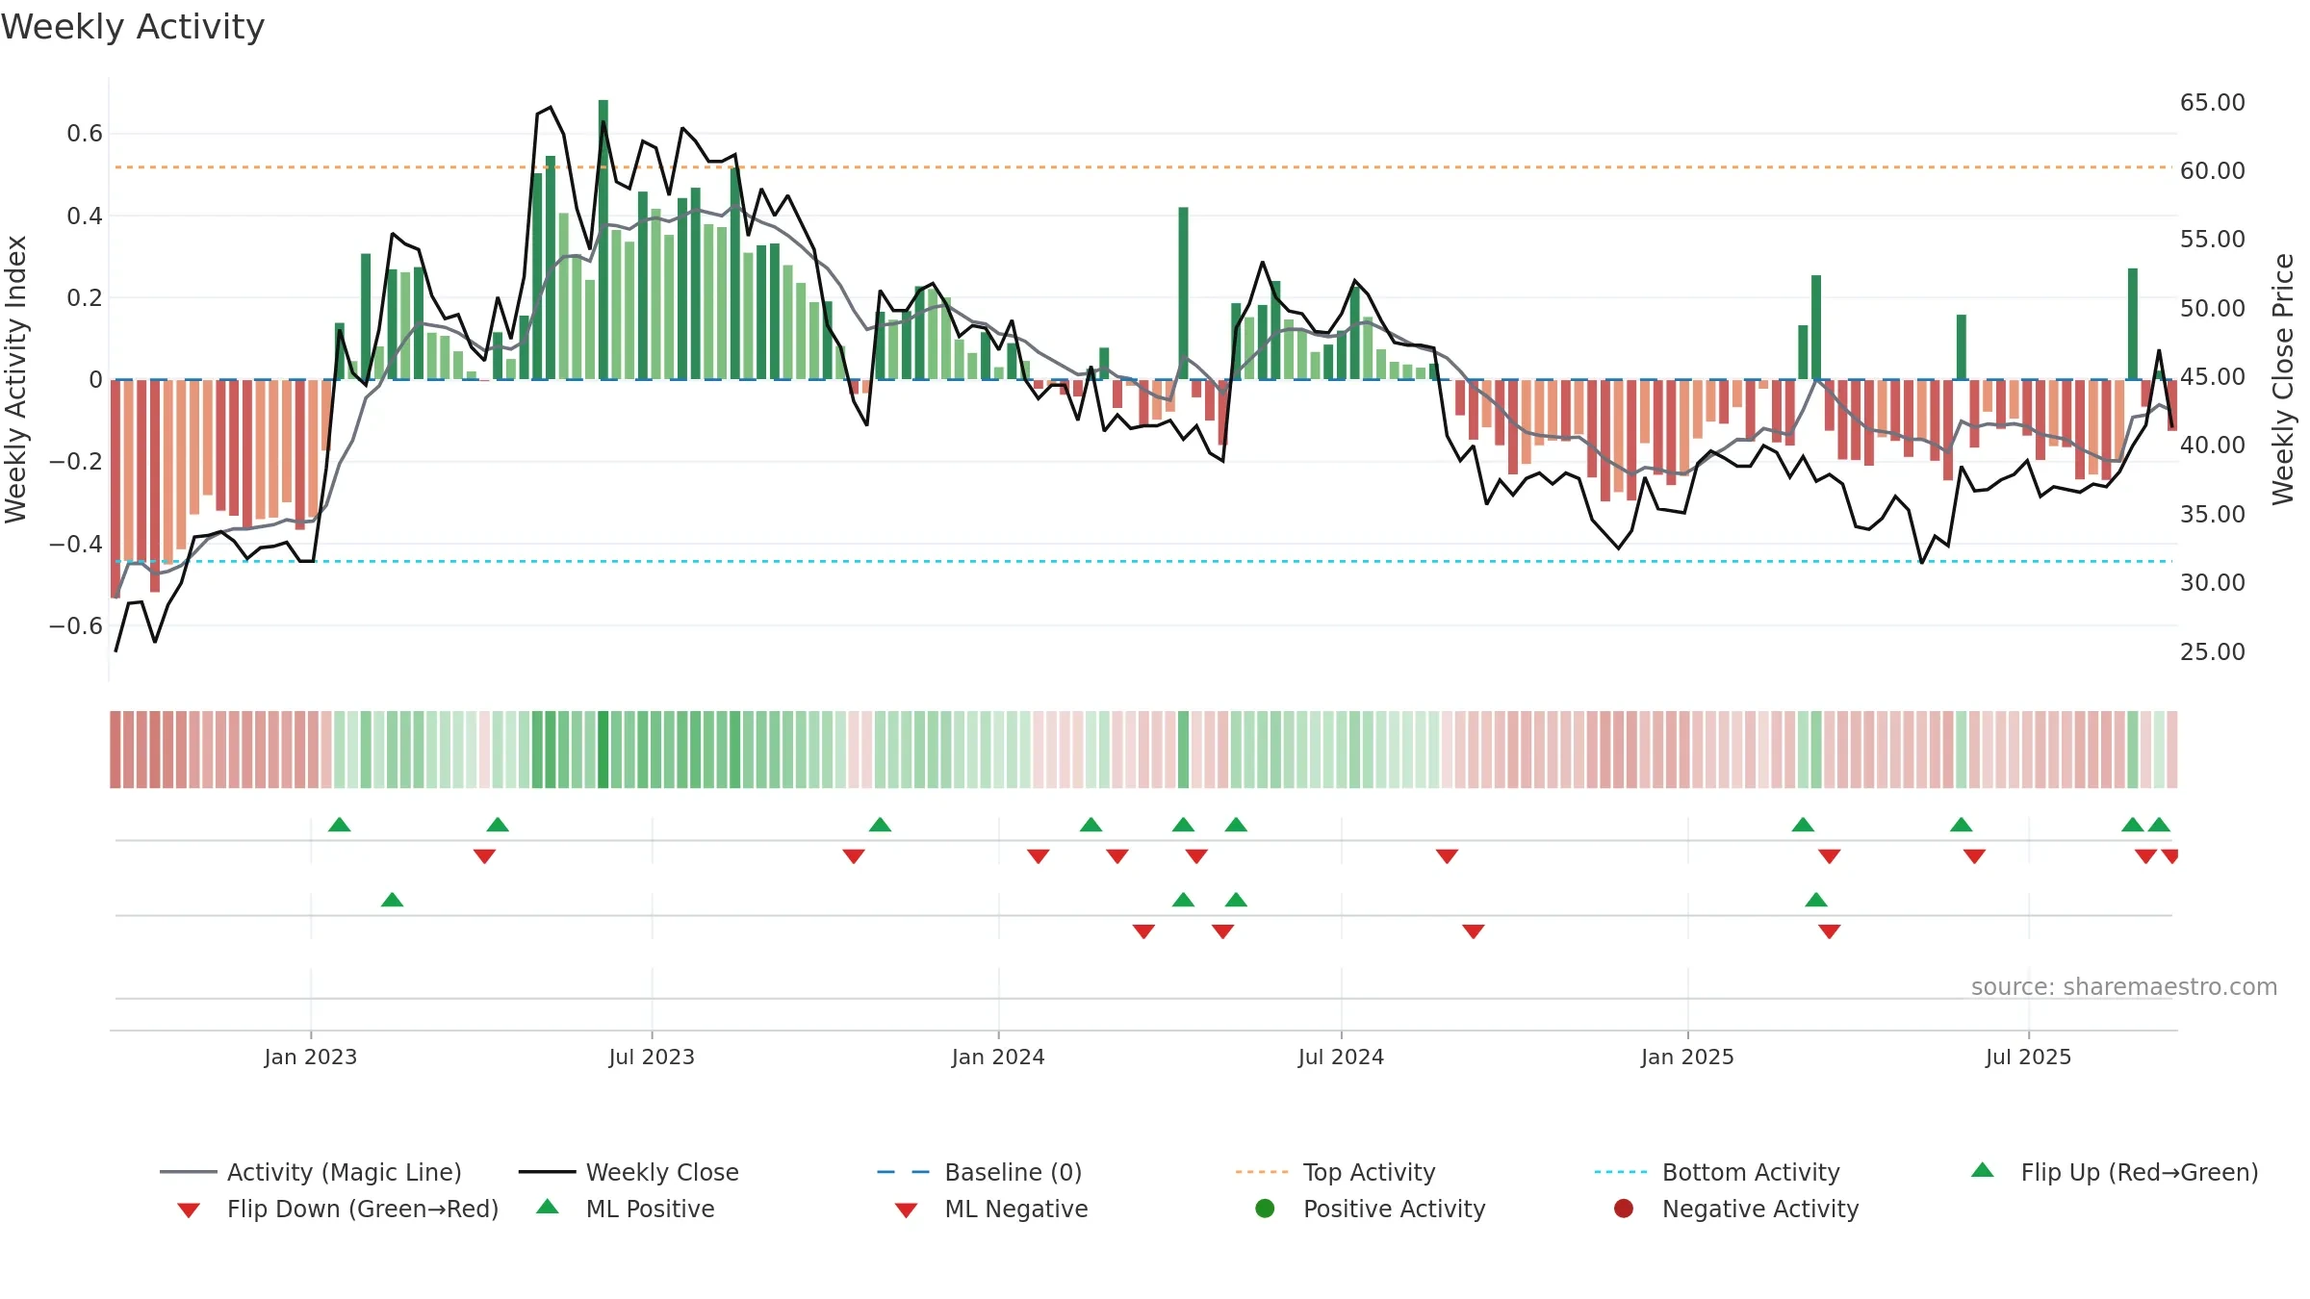The height and width of the screenshot is (1299, 2310).
Task: Click the Jan 2025 x-axis label
Action: [1687, 1057]
